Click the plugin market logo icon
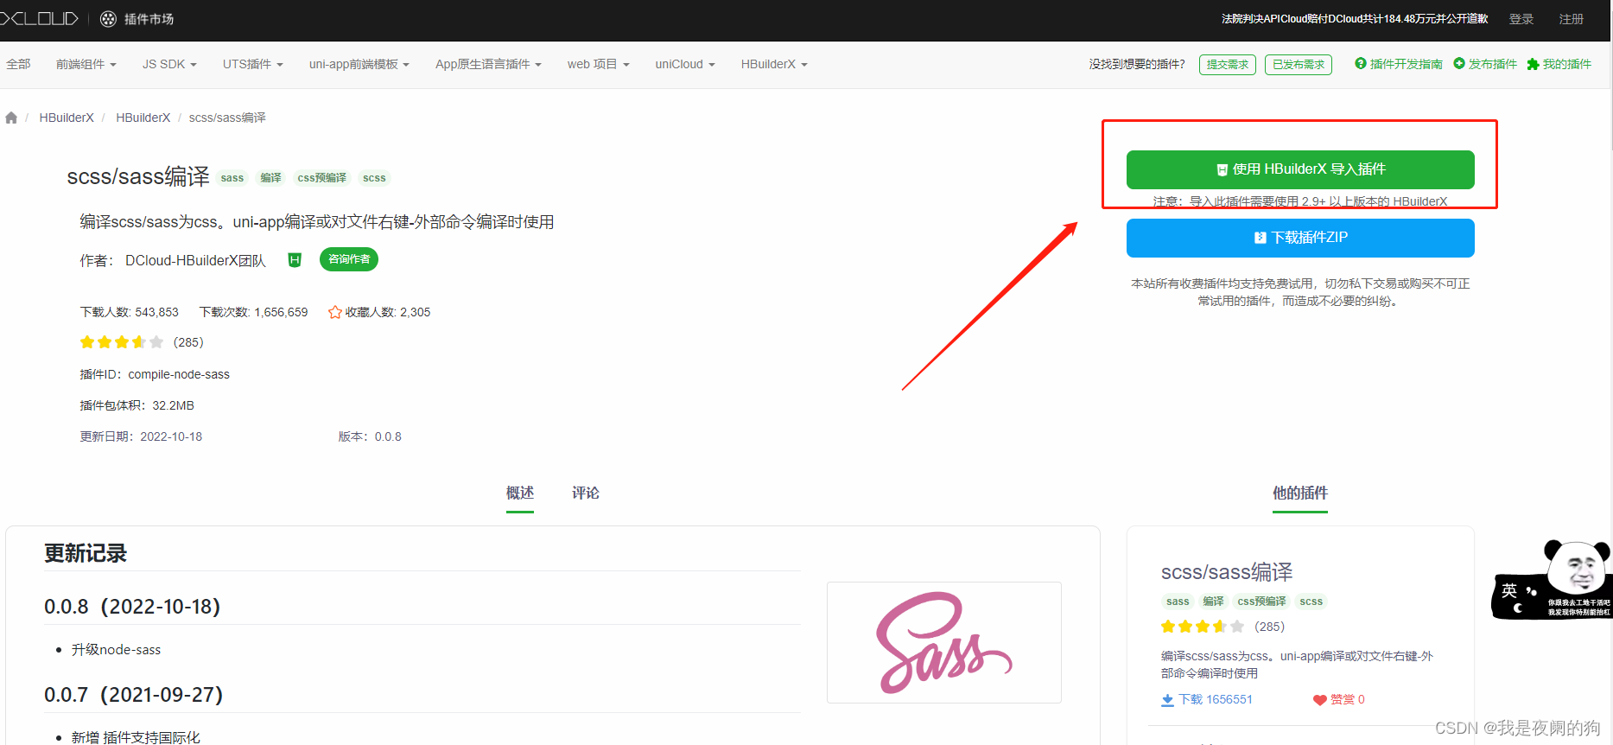The image size is (1613, 745). pyautogui.click(x=108, y=19)
